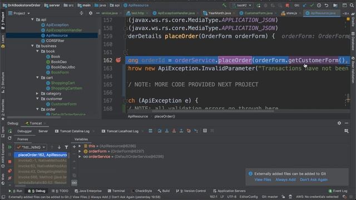Viewport: 356px width, 200px height.
Task: Switch to CustomerForm.java editor tab
Action: 258,13
